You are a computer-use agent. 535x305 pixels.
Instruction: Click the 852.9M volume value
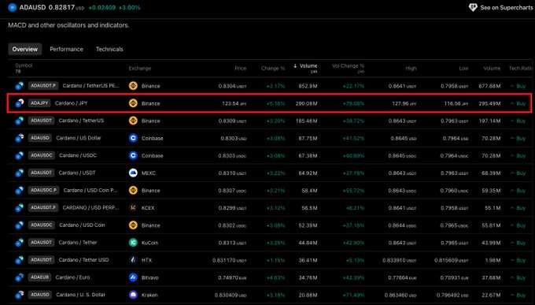click(x=308, y=86)
